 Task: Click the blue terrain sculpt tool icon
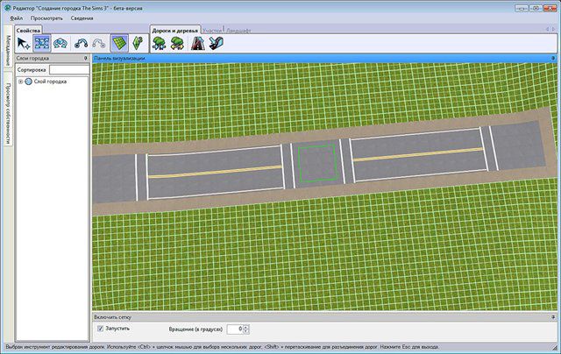[x=60, y=43]
